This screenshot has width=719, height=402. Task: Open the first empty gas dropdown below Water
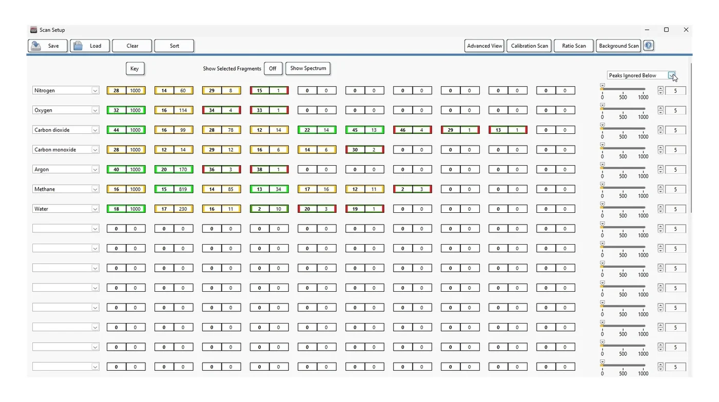[x=95, y=229]
